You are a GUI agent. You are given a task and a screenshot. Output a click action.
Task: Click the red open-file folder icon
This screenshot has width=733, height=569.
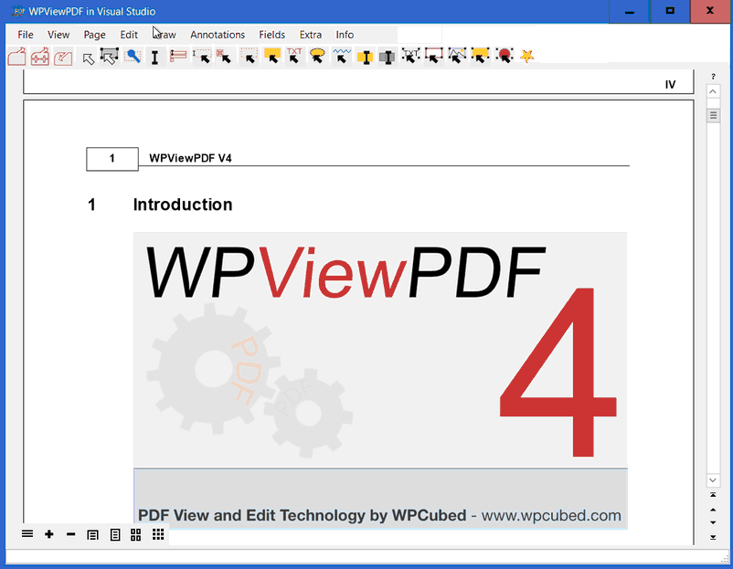pyautogui.click(x=16, y=57)
